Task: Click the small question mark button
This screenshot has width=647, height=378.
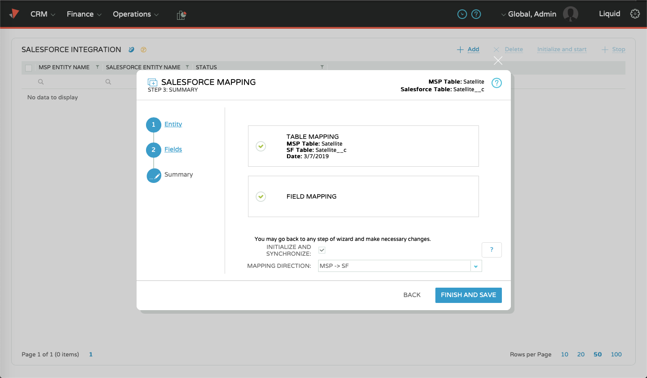Action: point(492,250)
